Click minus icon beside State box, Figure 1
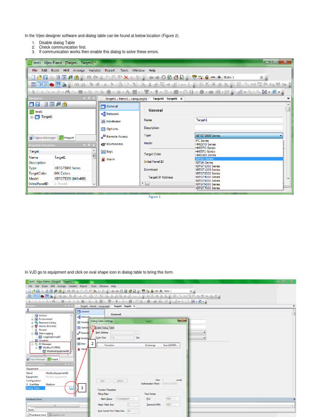Viewport: 313px width, 417px height. [x=213, y=77]
